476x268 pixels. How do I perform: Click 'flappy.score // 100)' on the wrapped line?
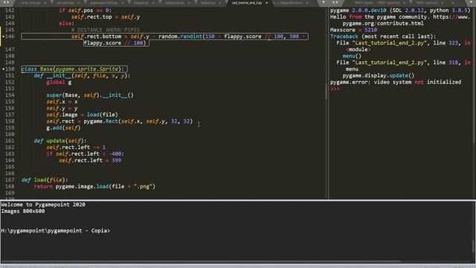click(115, 43)
